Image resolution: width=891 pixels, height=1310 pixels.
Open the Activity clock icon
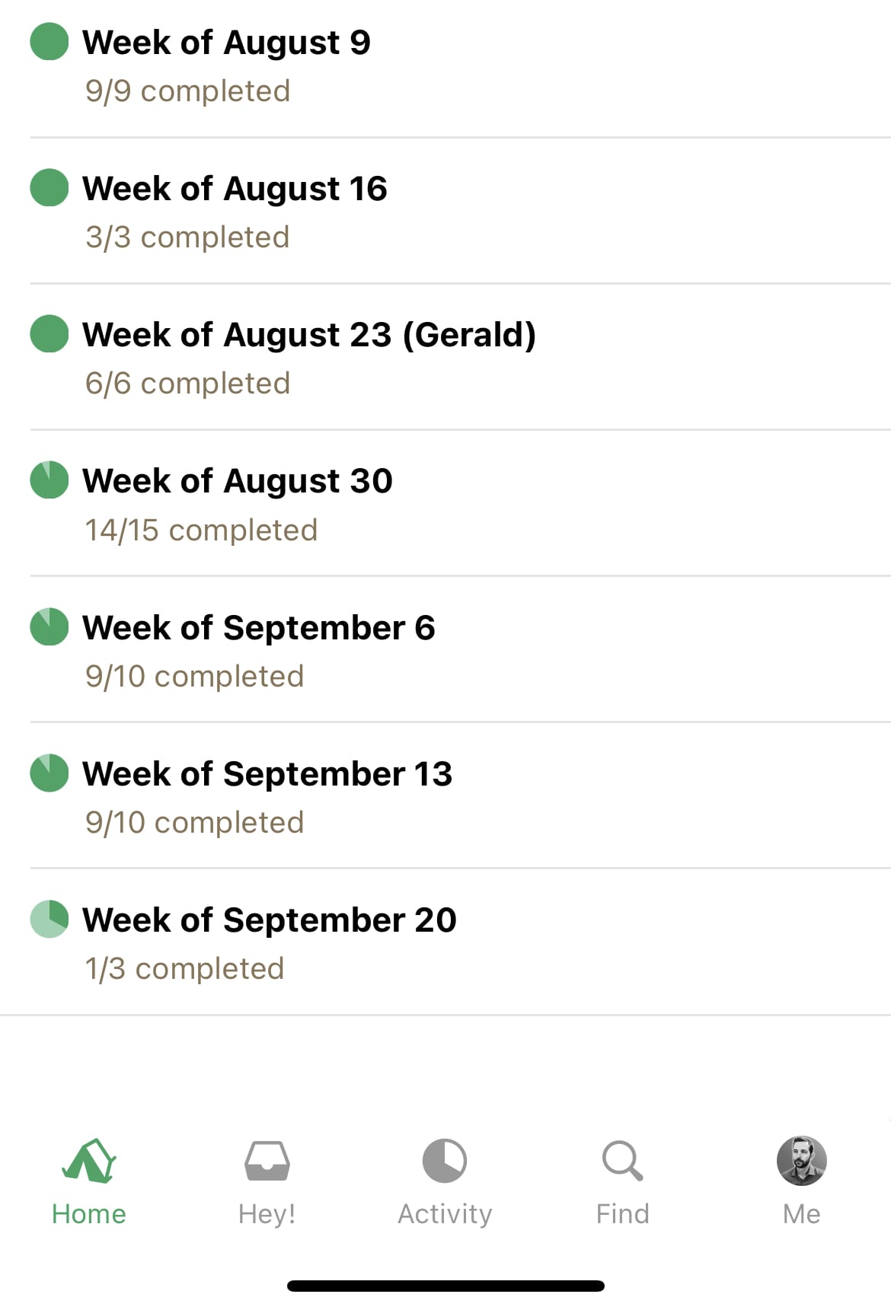(445, 1161)
